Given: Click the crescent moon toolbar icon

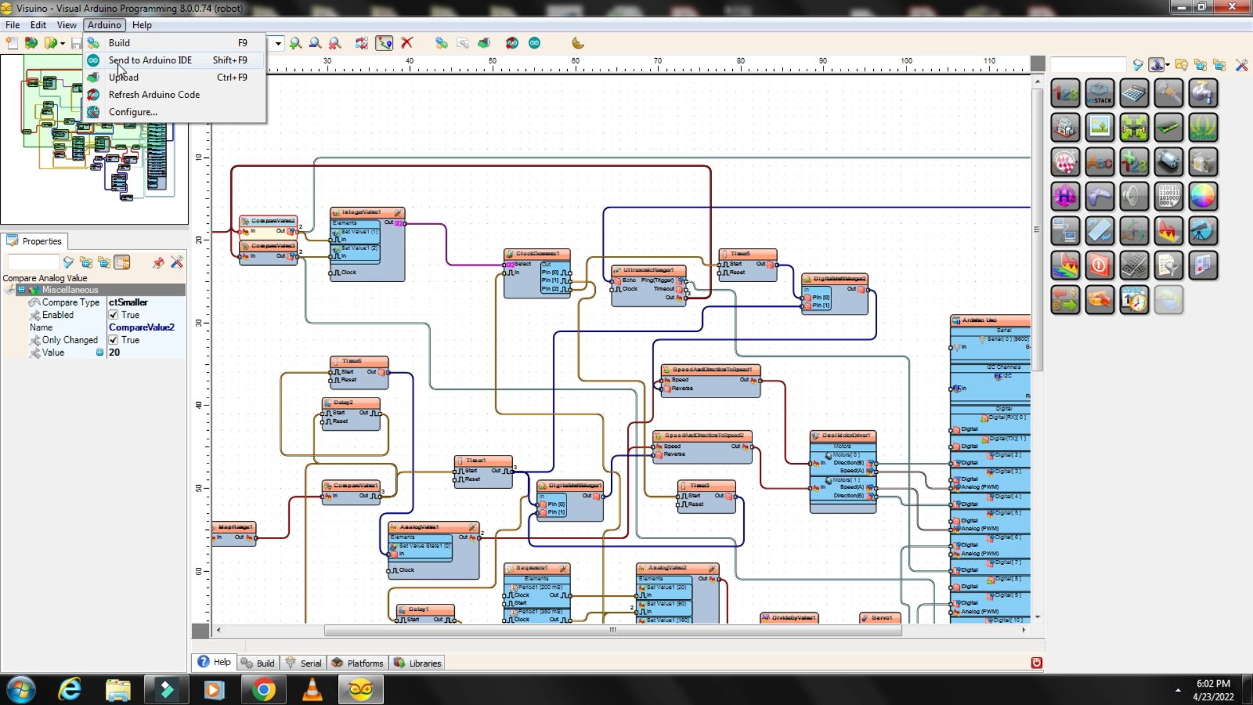Looking at the screenshot, I should [578, 43].
